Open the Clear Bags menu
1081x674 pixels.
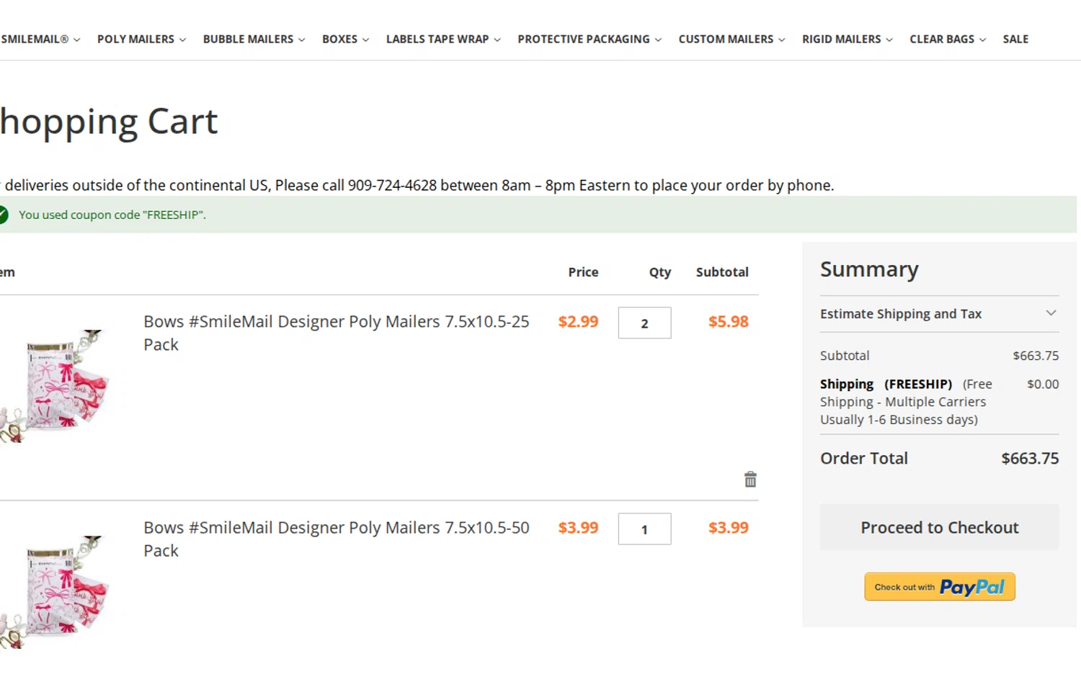point(947,39)
